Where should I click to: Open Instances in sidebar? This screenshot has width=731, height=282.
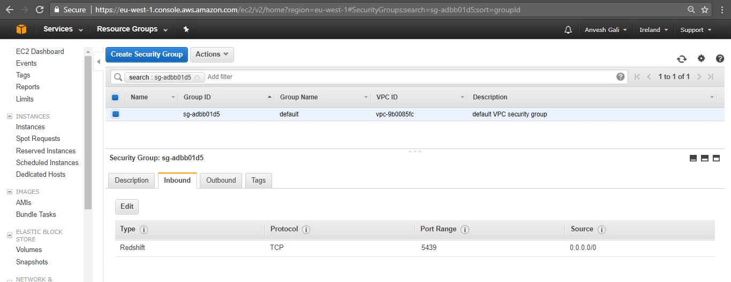pyautogui.click(x=31, y=127)
